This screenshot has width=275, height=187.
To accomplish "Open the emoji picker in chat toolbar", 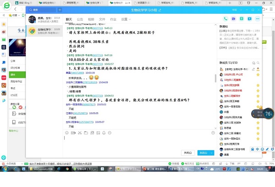I will pos(67,133).
